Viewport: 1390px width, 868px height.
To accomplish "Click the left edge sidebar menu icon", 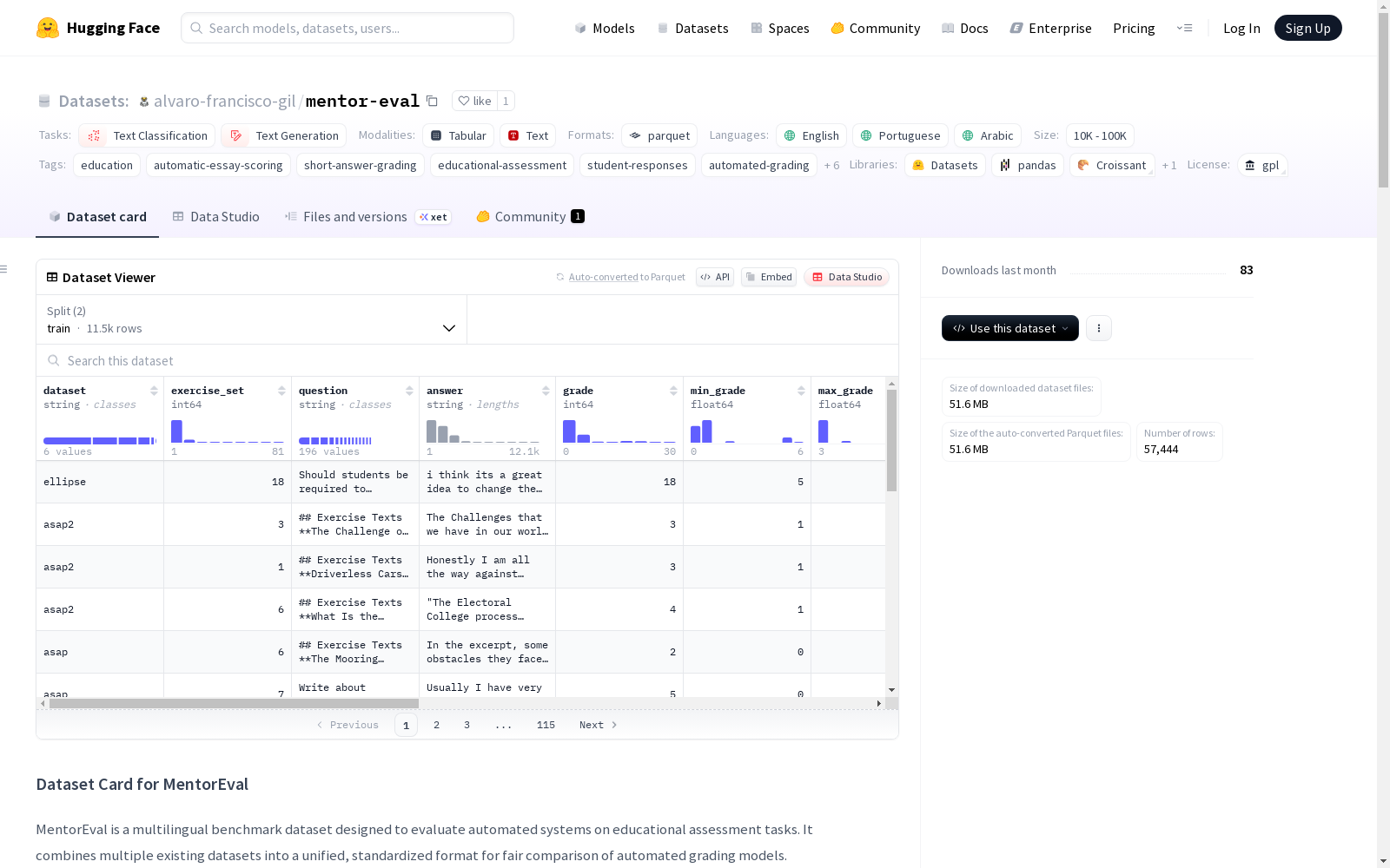I will [3, 269].
